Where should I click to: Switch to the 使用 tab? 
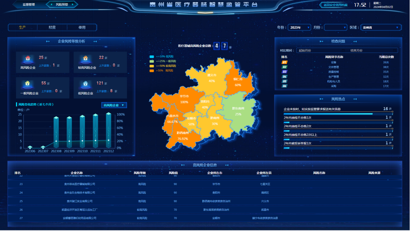[x=82, y=28]
